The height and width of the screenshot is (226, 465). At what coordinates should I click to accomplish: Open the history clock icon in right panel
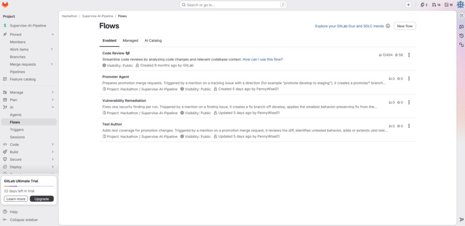461,36
